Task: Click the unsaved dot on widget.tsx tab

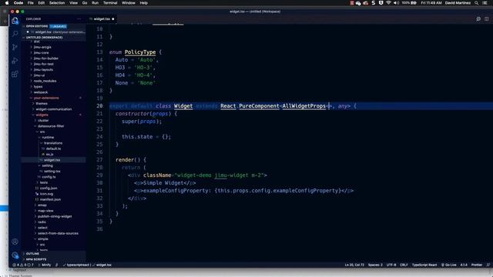Action: click(x=113, y=18)
